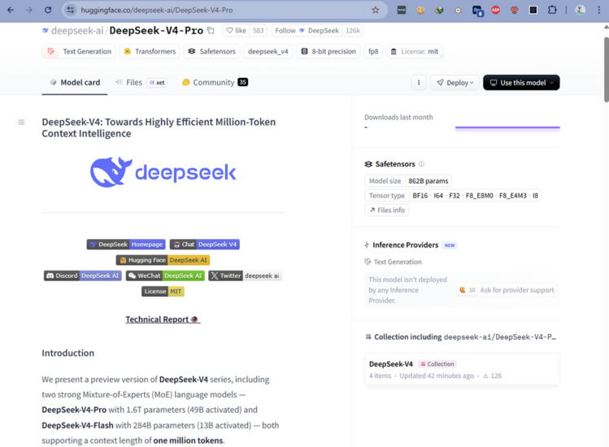Viewport: 609px width, 447px height.
Task: Like the DeepSeek-V4-Pro model
Action: [x=237, y=31]
